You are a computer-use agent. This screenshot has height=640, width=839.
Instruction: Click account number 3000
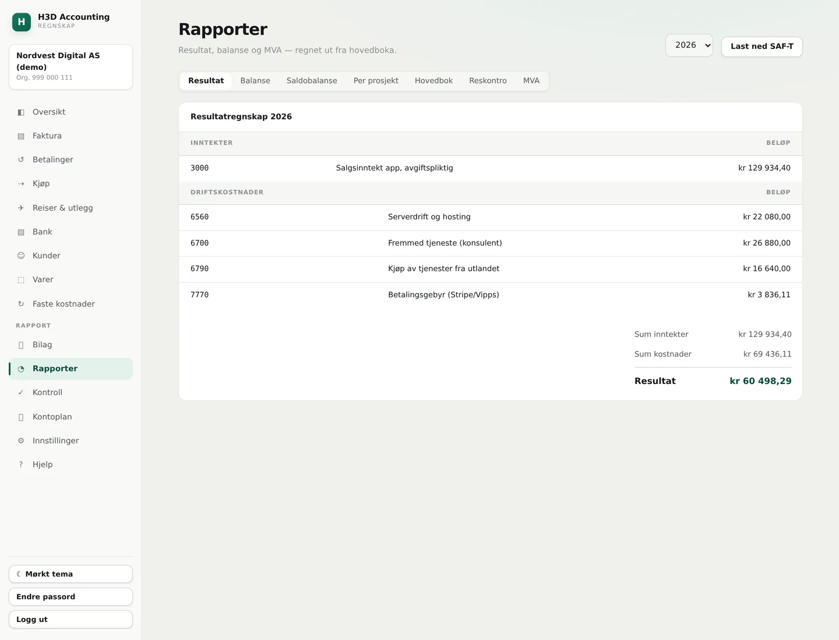[x=199, y=168]
